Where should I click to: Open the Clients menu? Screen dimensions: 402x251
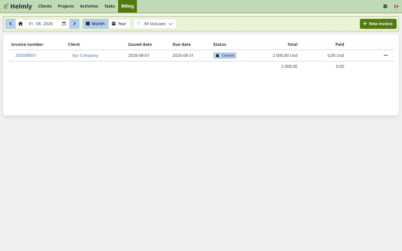pyautogui.click(x=45, y=6)
